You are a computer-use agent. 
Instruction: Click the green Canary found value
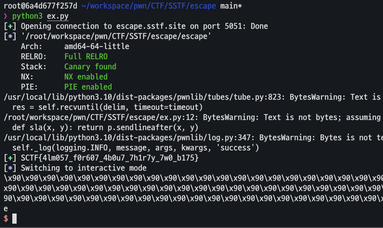click(90, 67)
